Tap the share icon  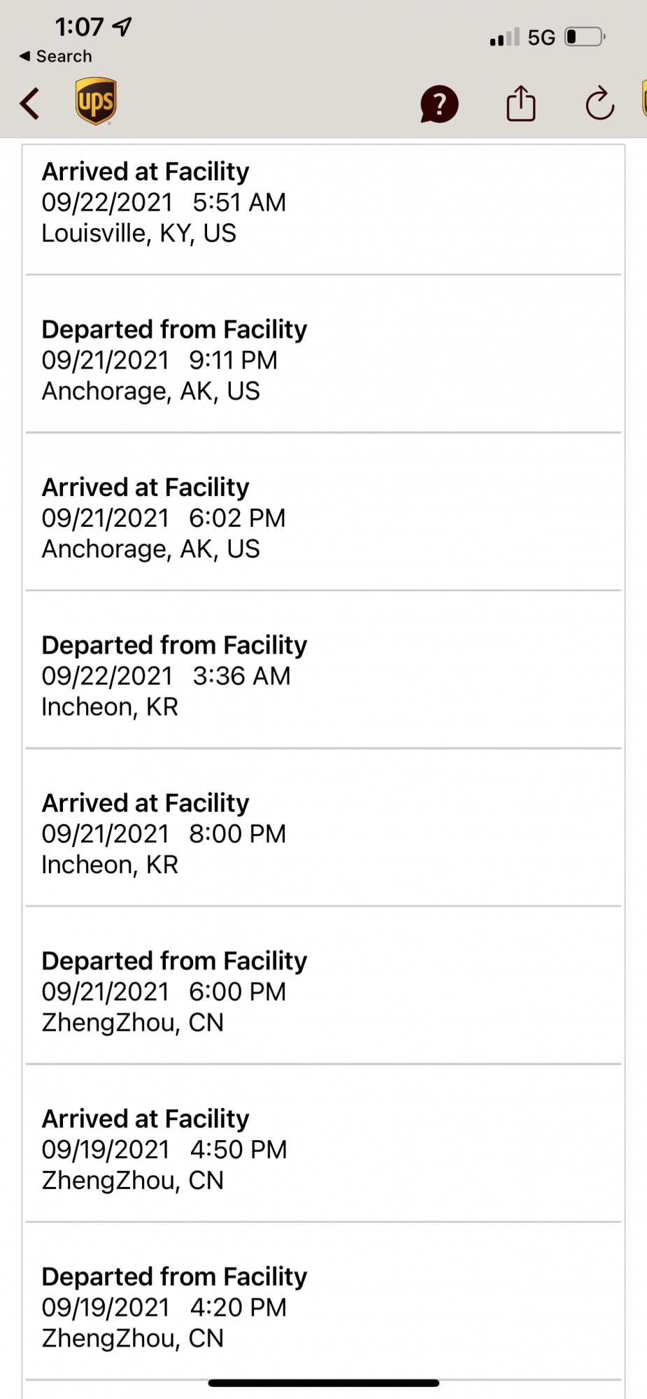point(520,104)
